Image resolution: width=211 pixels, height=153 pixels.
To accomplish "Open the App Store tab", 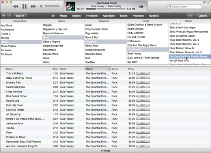I will pos(109,16).
